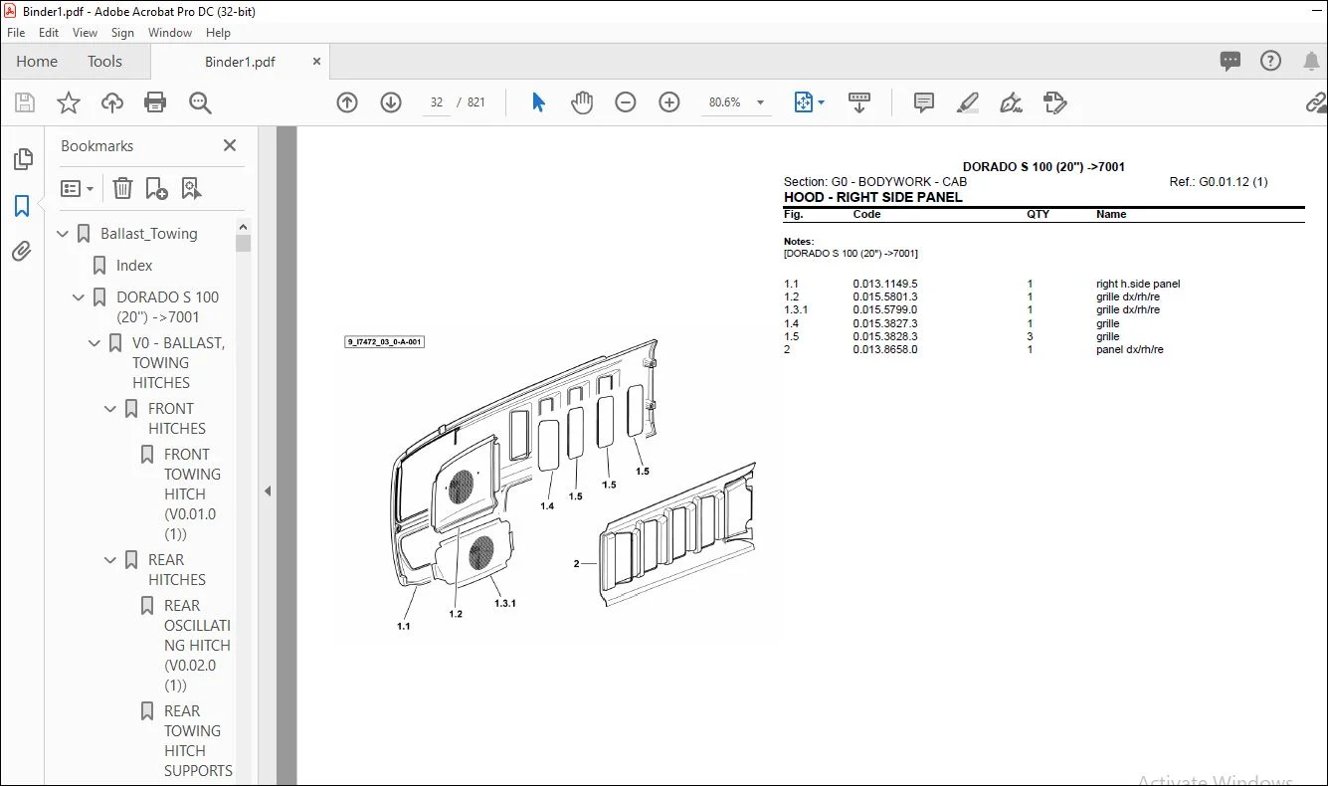Collapse the REAR HITCHES bookmark
Screen dimensions: 1328x786
coord(111,560)
